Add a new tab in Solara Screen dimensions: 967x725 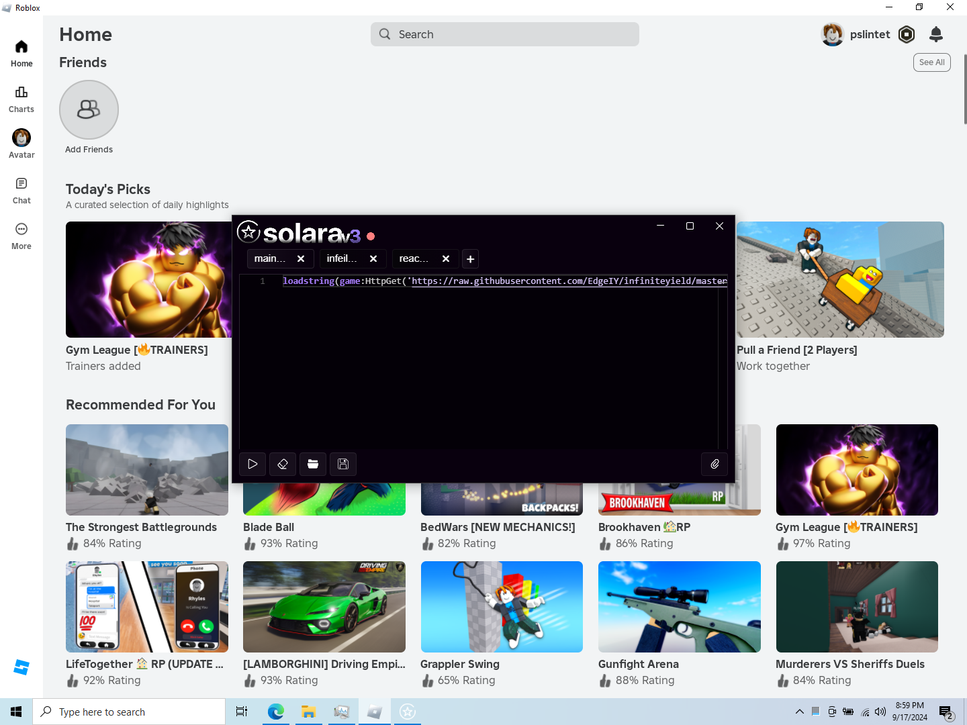click(x=471, y=259)
